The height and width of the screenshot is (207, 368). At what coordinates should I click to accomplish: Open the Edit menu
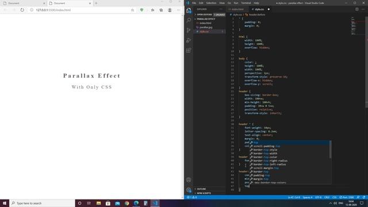(201, 3)
